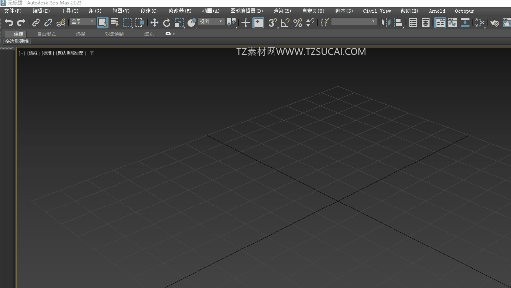Open the 创建(C) menu

click(149, 11)
